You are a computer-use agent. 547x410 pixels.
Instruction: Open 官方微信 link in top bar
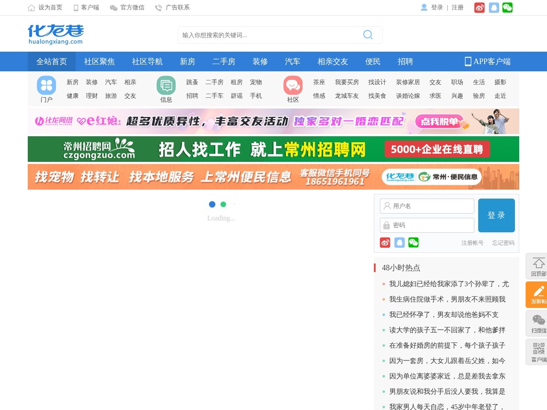tap(127, 8)
